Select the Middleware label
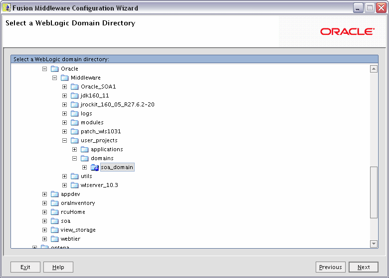The width and height of the screenshot is (389, 278). coord(86,78)
